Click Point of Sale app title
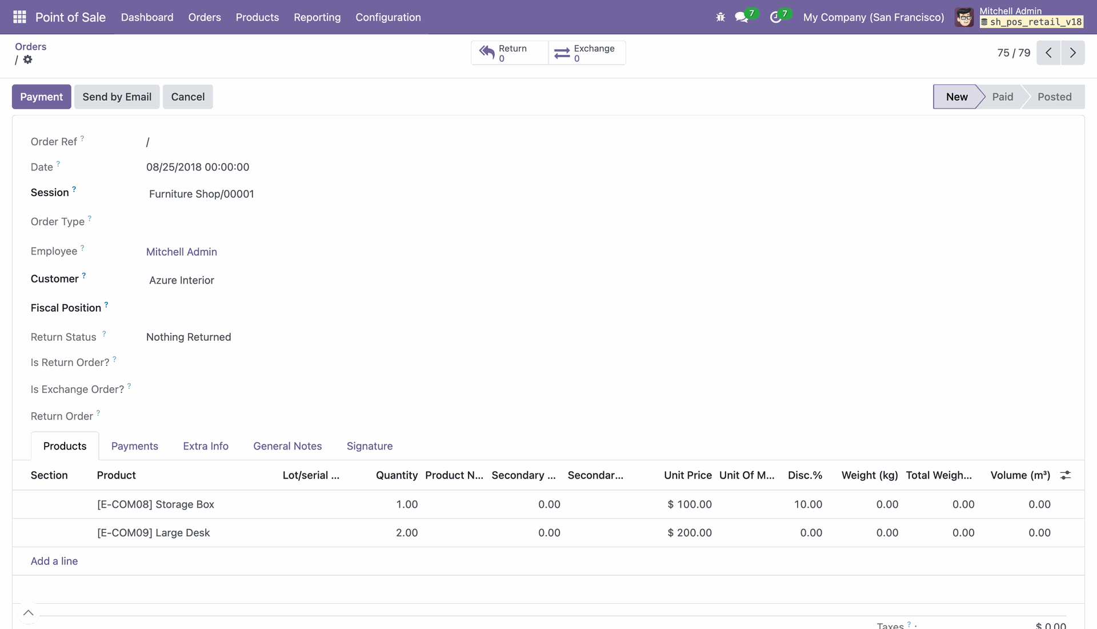 [70, 17]
